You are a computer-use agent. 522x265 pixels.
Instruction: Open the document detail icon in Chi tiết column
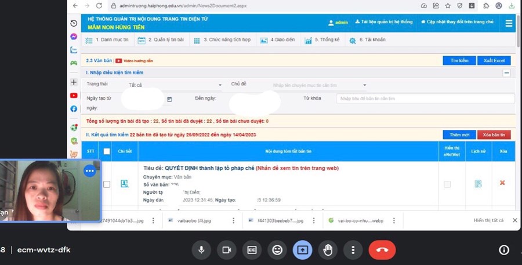[x=124, y=184]
